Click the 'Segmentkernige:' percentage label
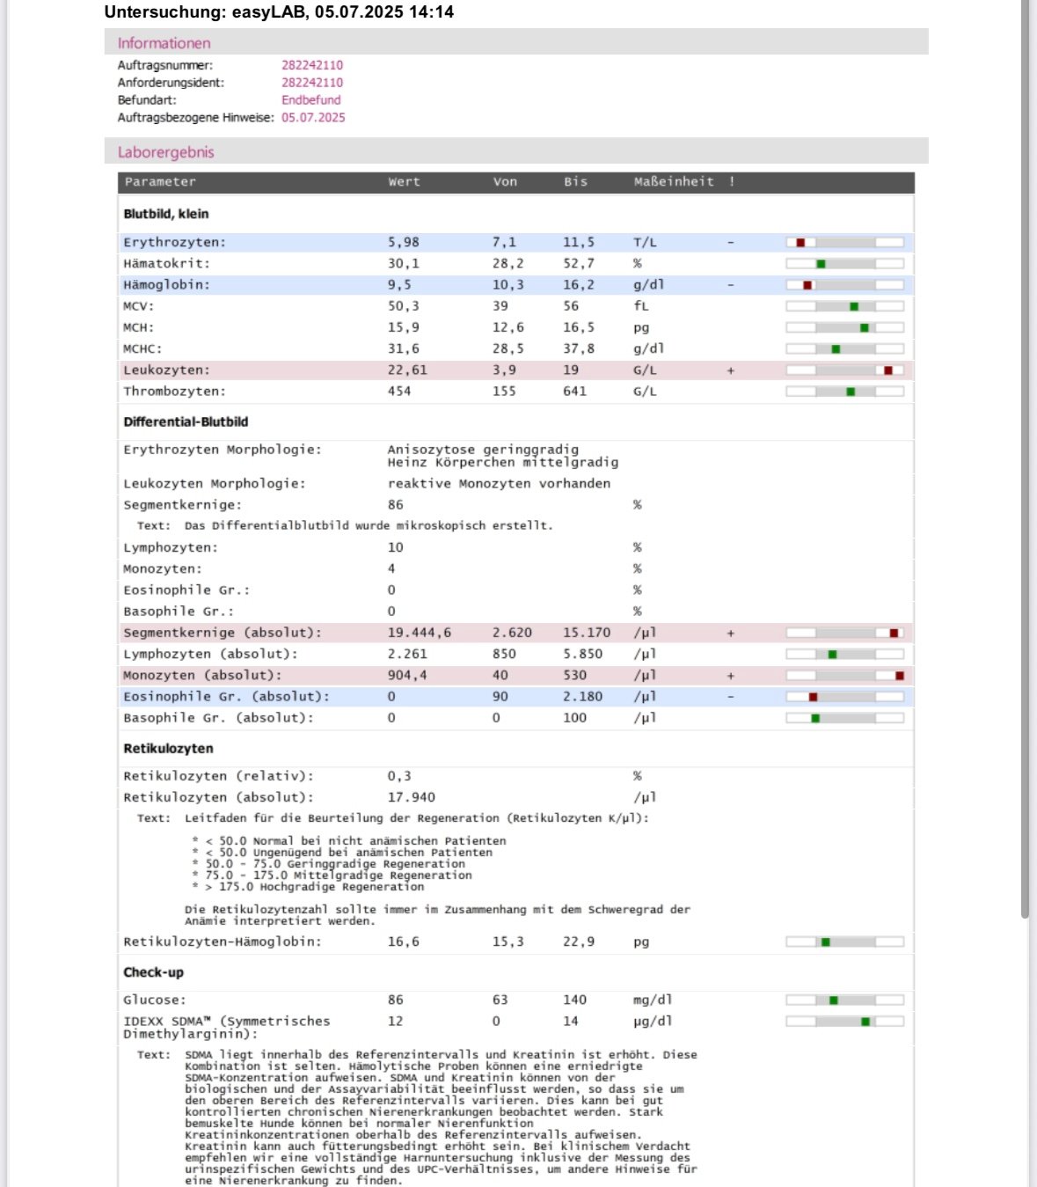1037x1187 pixels. [183, 505]
